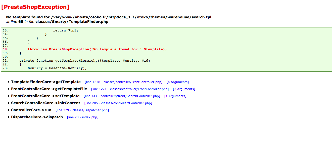The width and height of the screenshot is (332, 151).
Task: Expand the 3 Arguments link
Action: tap(184, 89)
